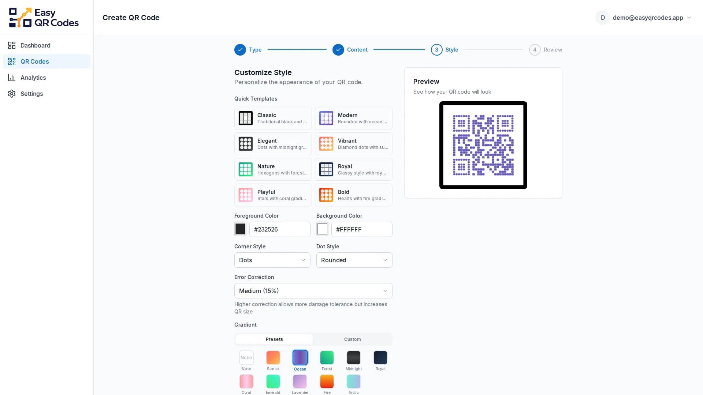
Task: Choose the Arctic gradient preset
Action: pos(354,381)
